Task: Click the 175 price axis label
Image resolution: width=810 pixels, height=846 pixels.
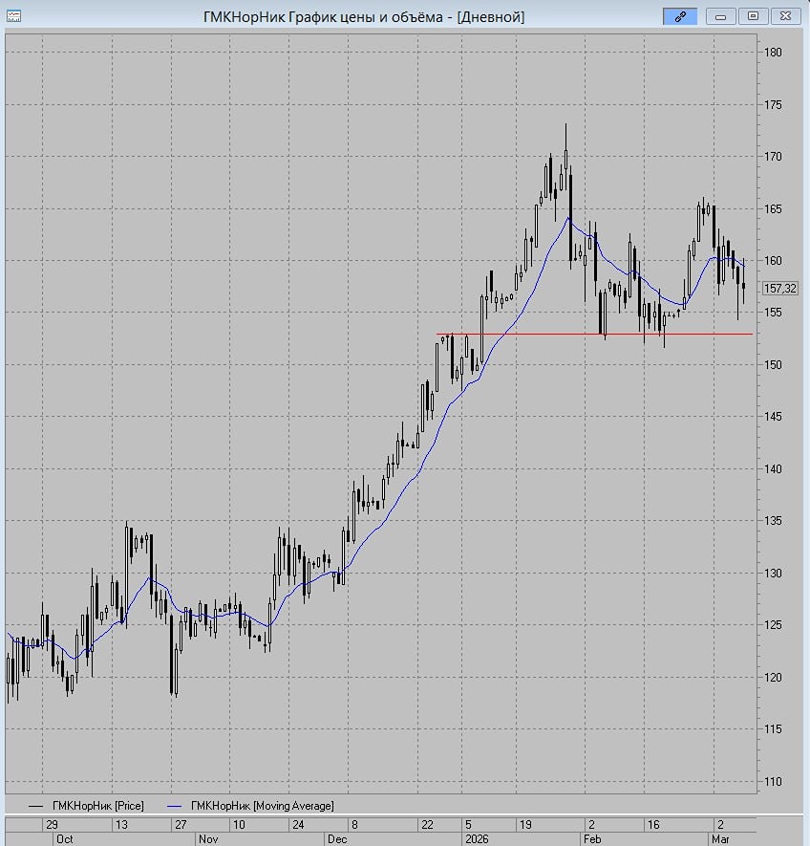Action: pos(773,104)
